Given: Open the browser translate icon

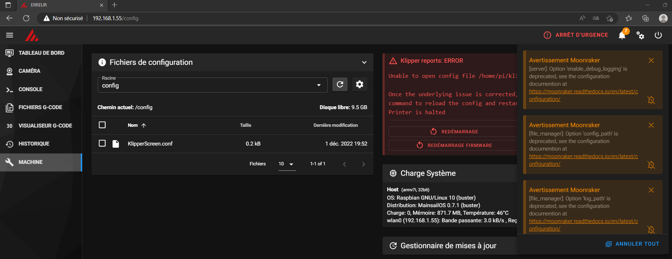Looking at the screenshot, I should click(596, 18).
